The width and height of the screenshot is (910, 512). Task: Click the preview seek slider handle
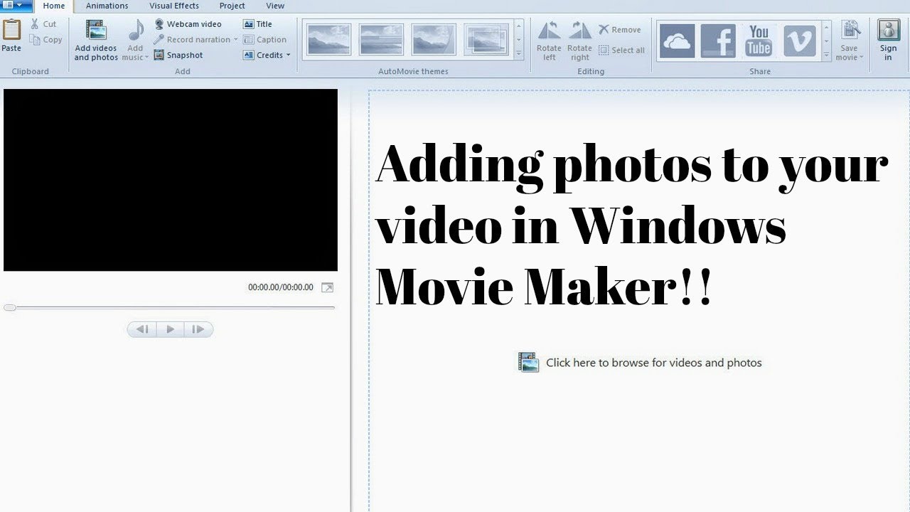point(9,307)
